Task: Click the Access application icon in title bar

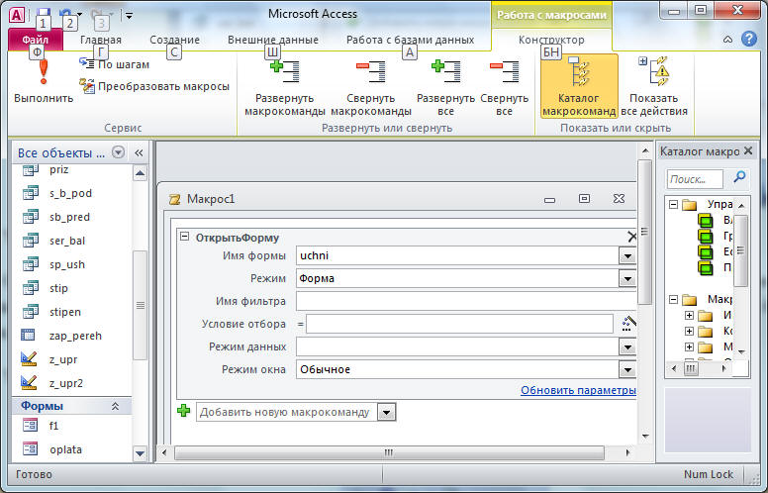Action: pyautogui.click(x=17, y=15)
